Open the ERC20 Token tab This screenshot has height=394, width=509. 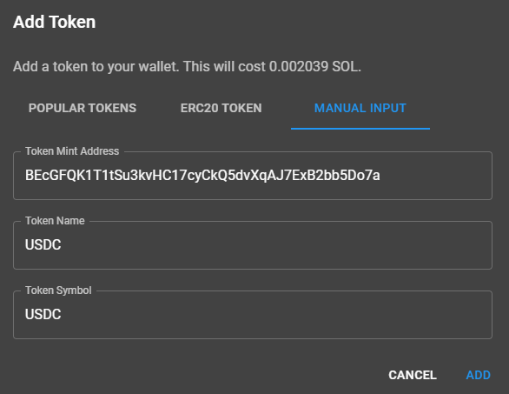tap(221, 108)
